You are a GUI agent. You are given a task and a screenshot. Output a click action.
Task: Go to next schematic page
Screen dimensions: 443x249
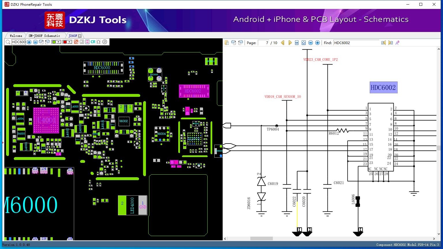(290, 43)
